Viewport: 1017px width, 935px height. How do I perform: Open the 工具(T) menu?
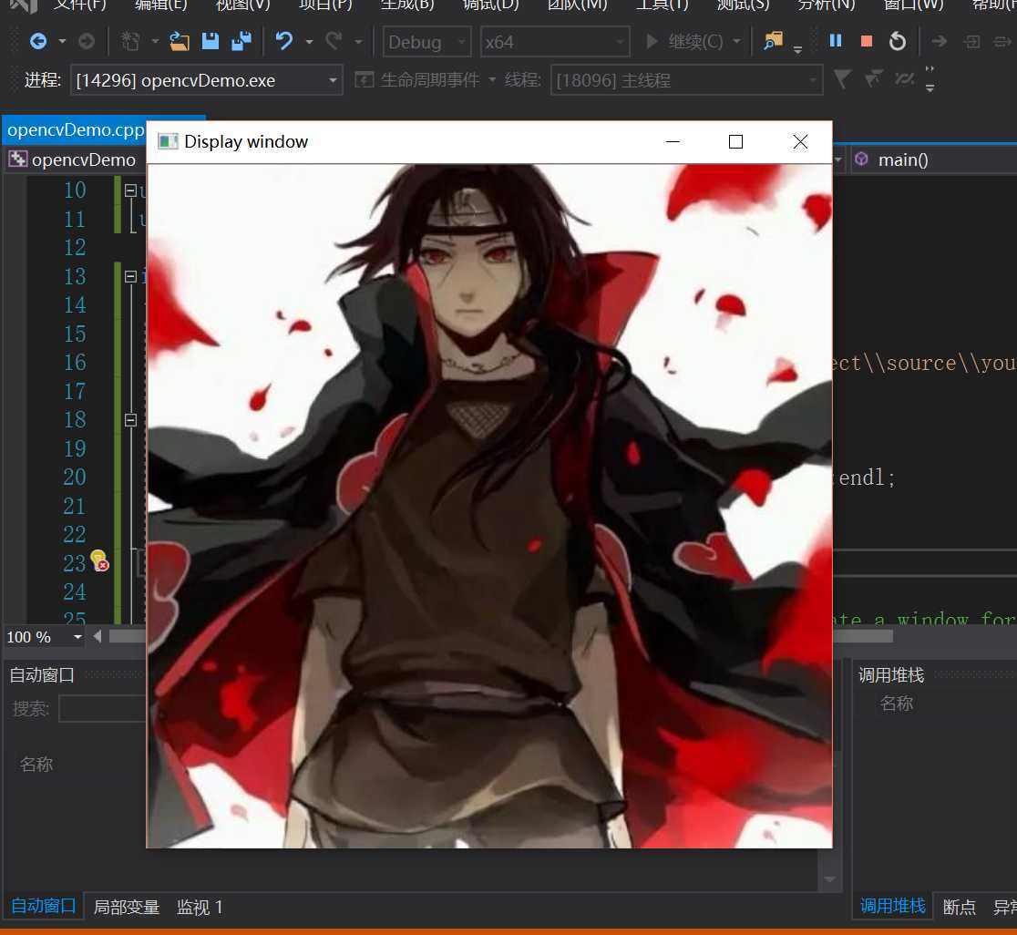(662, 5)
